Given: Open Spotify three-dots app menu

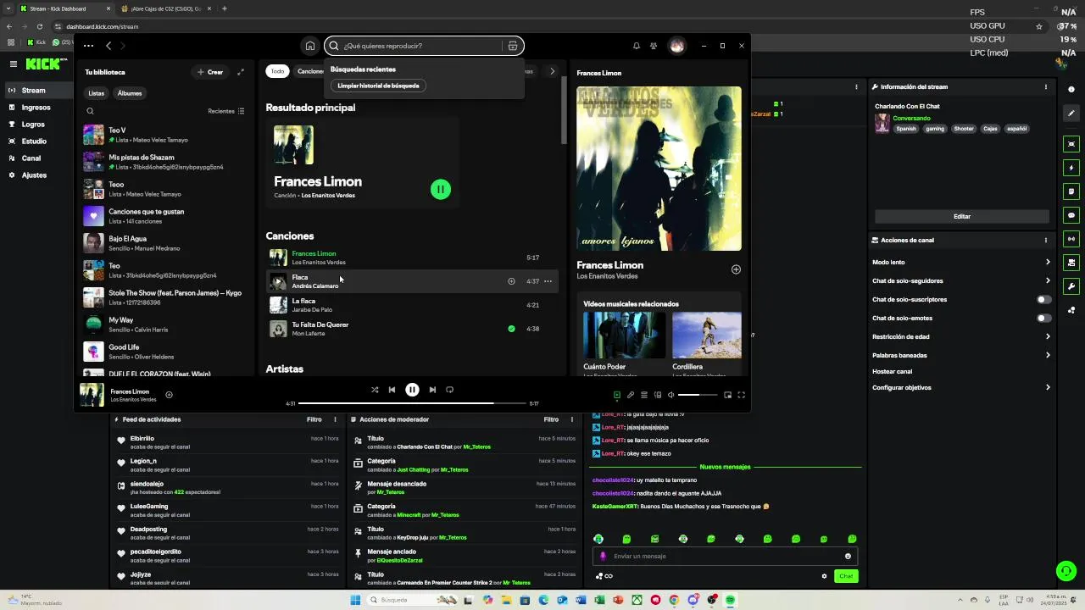Looking at the screenshot, I should [x=88, y=46].
